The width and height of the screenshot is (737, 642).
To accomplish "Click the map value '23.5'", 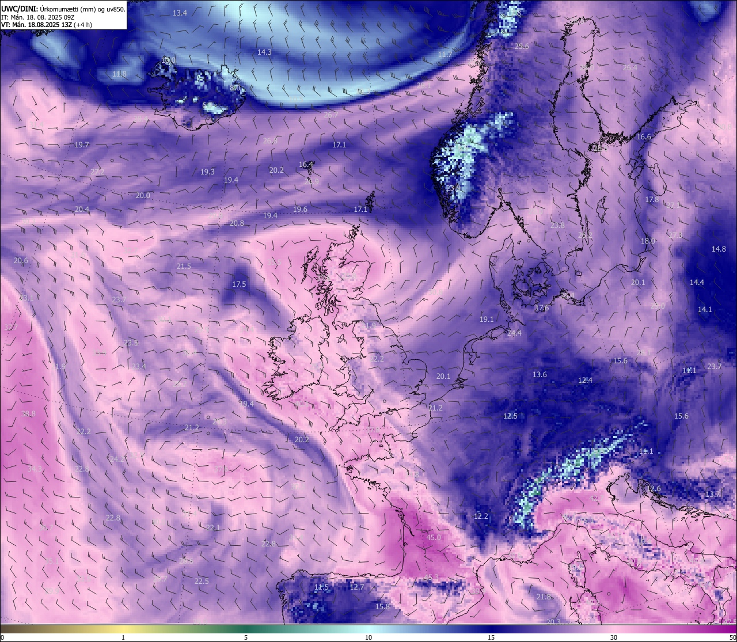I will click(131, 343).
